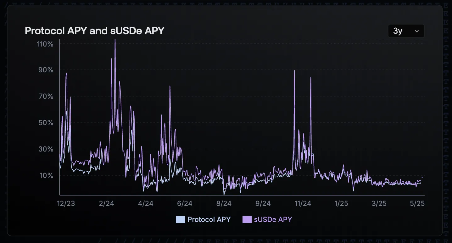Image resolution: width=452 pixels, height=243 pixels.
Task: Click the light blue Protocol APY swatch
Action: pos(180,219)
